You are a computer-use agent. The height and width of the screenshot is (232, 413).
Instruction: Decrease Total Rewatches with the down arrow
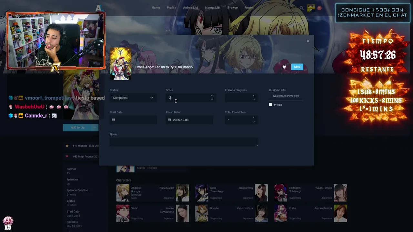(254, 122)
